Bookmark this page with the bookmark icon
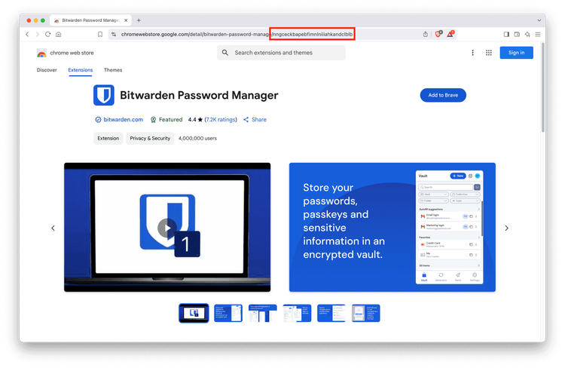The width and height of the screenshot is (565, 368). (100, 34)
